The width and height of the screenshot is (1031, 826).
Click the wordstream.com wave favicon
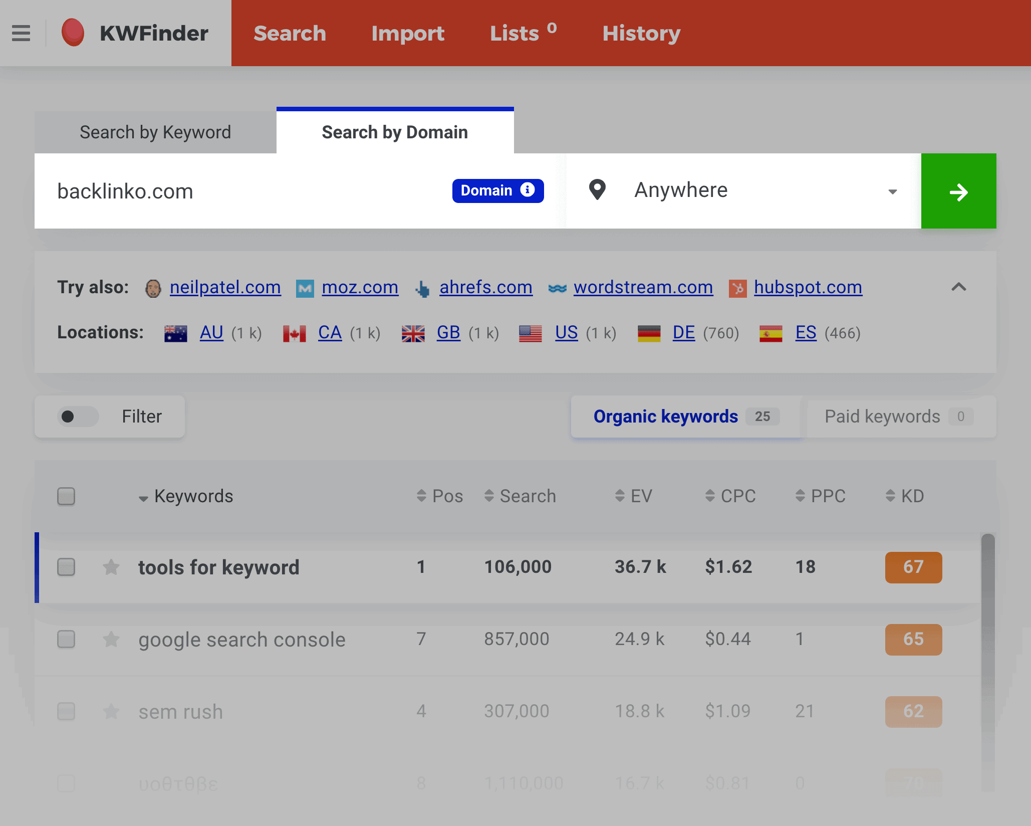click(557, 288)
